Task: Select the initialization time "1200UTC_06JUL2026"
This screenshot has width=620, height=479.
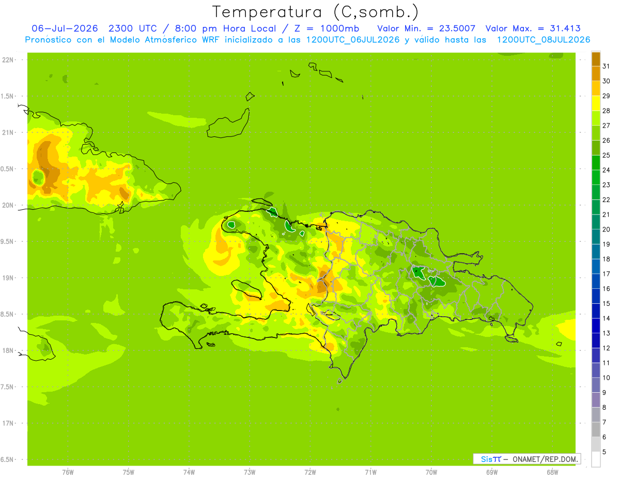Action: click(353, 40)
